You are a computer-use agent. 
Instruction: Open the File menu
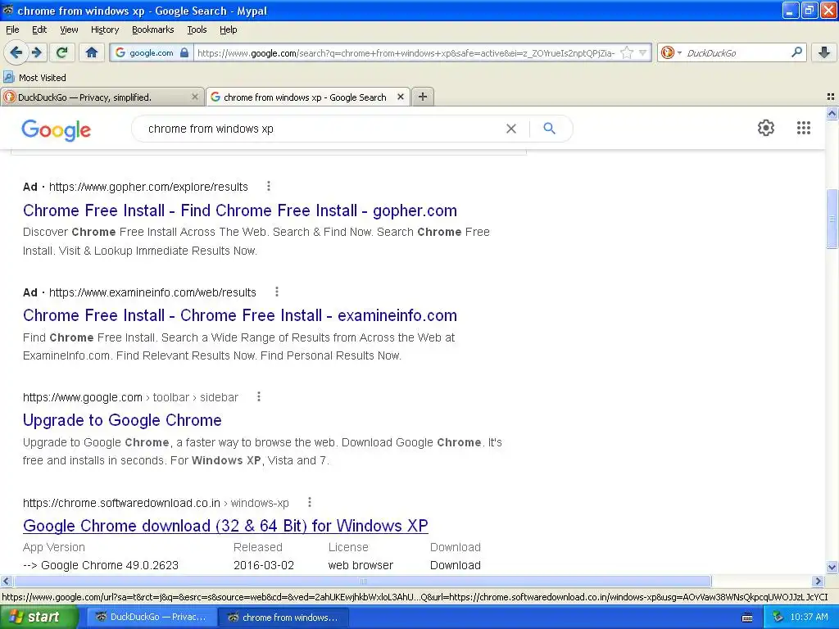[x=12, y=29]
